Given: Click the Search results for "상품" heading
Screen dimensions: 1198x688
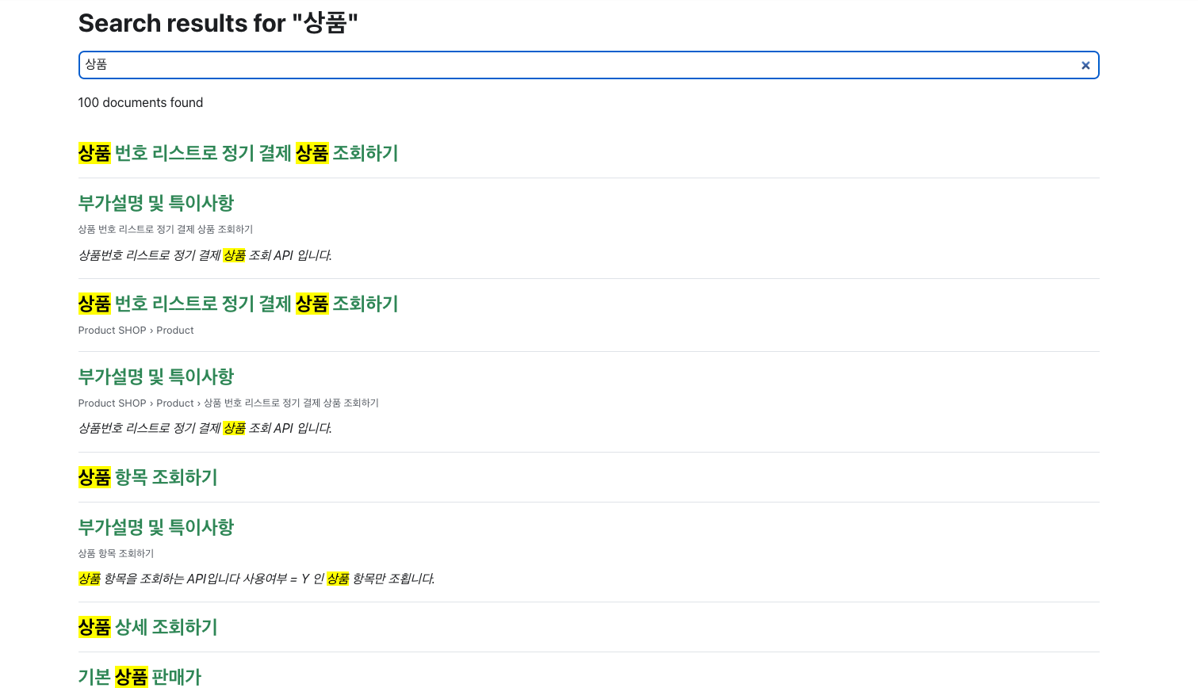Looking at the screenshot, I should [218, 23].
